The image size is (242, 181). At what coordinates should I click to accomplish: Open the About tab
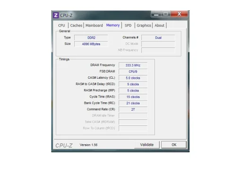click(159, 25)
